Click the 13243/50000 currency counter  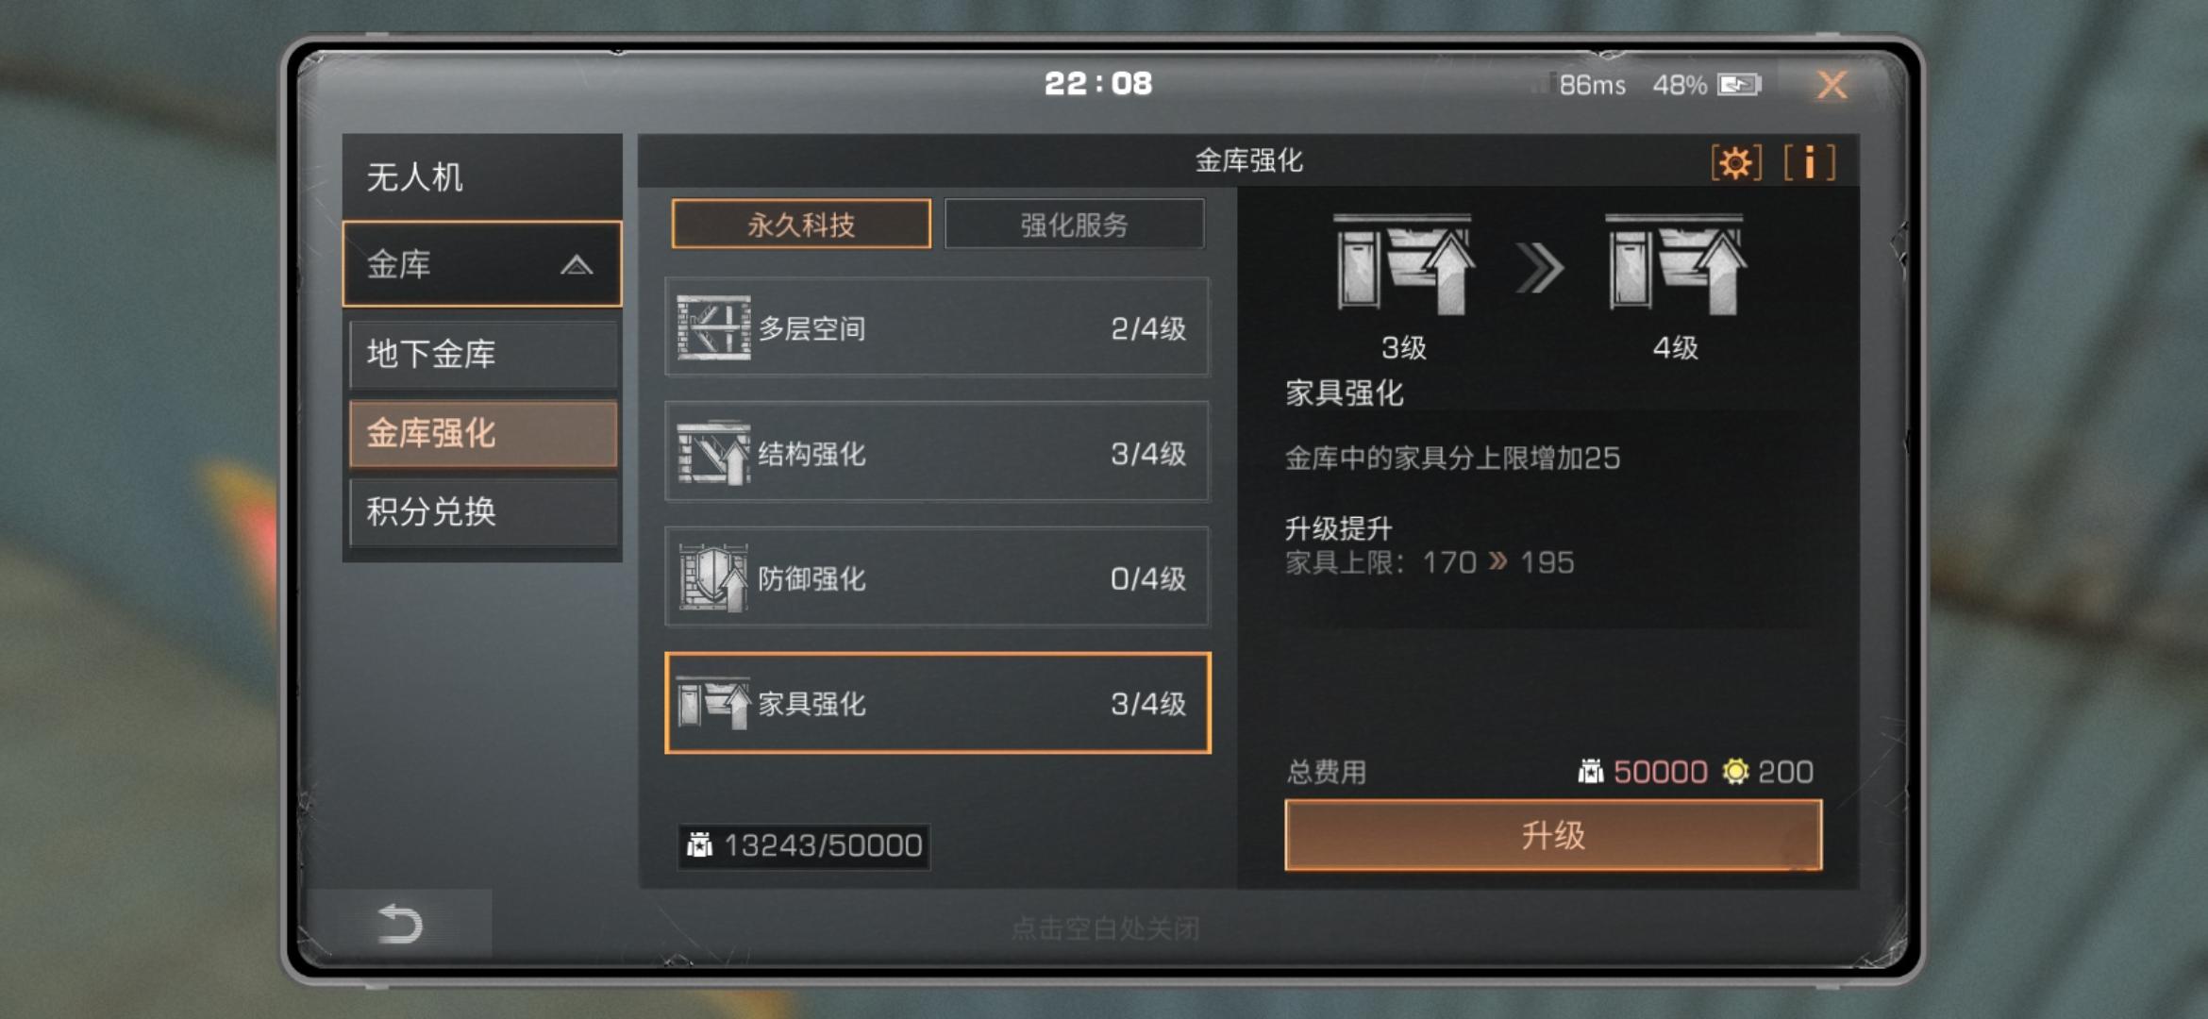pyautogui.click(x=804, y=845)
